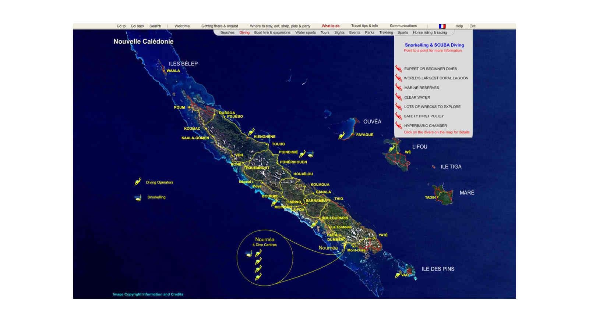
Task: Click the diver icon beside Poindimié
Action: [x=303, y=153]
